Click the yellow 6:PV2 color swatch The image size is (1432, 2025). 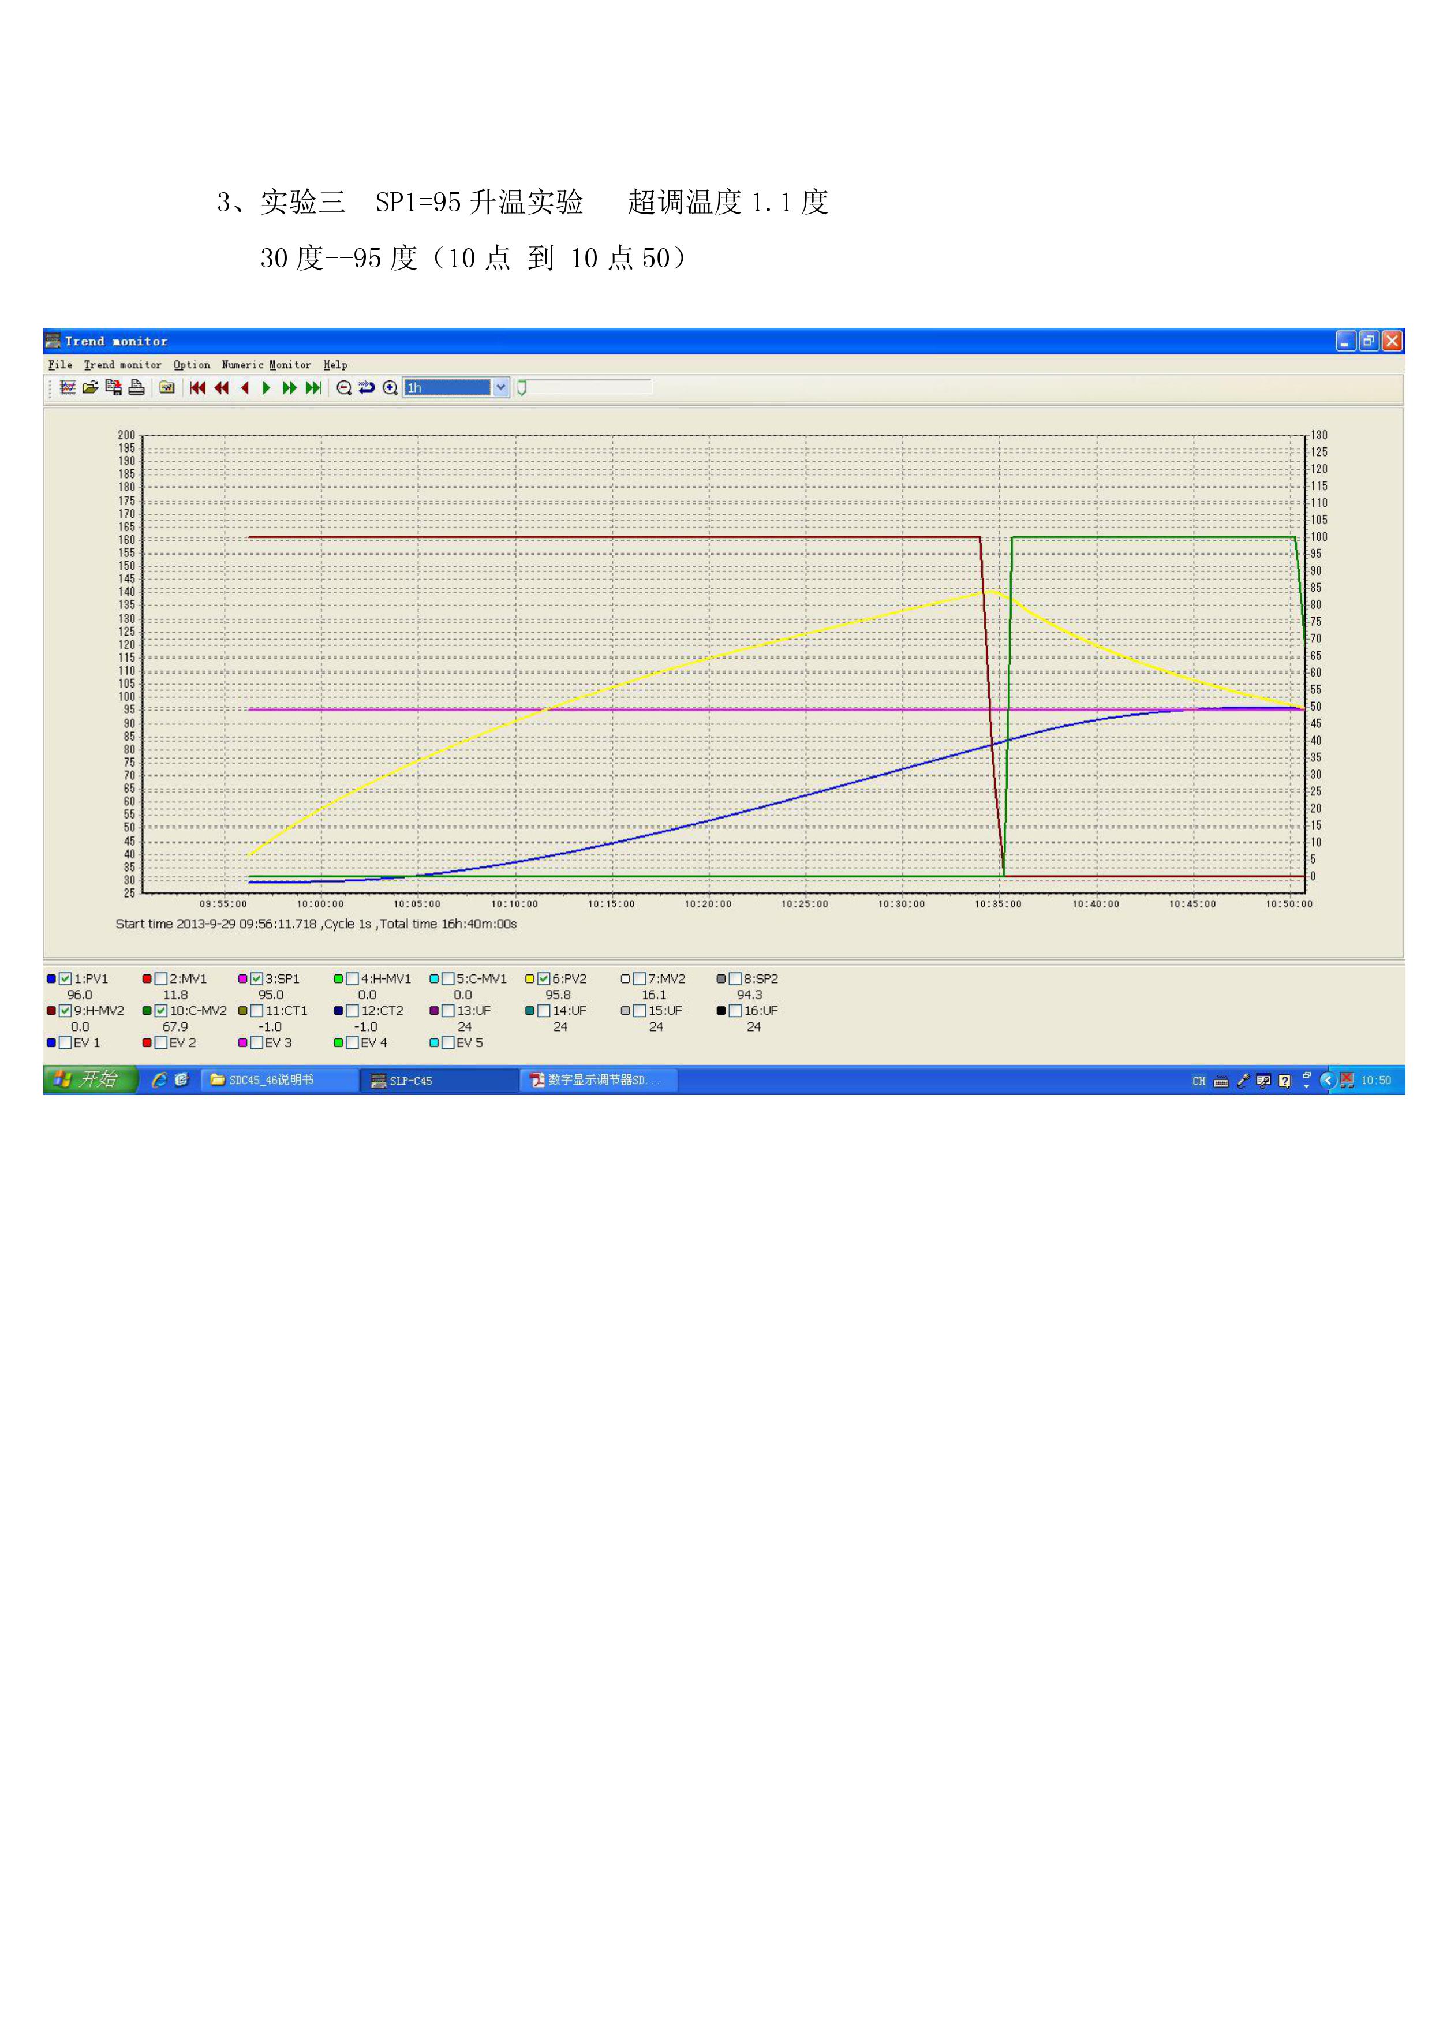[530, 979]
